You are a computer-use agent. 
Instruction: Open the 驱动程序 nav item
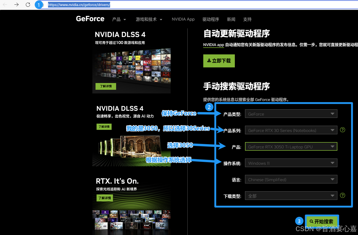[211, 19]
